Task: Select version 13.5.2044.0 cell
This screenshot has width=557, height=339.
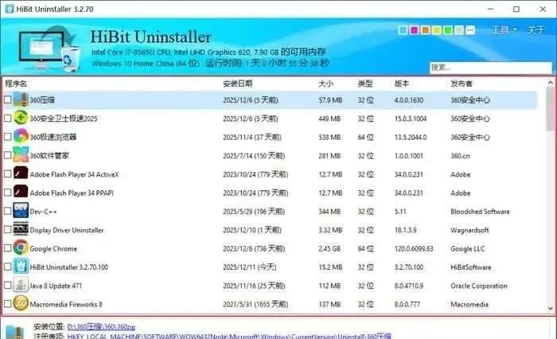Action: click(x=411, y=137)
